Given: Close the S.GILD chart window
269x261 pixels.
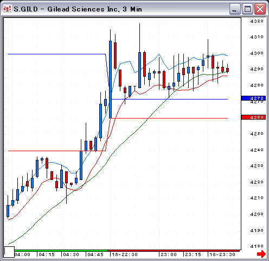Looking at the screenshot, I should (260, 9).
